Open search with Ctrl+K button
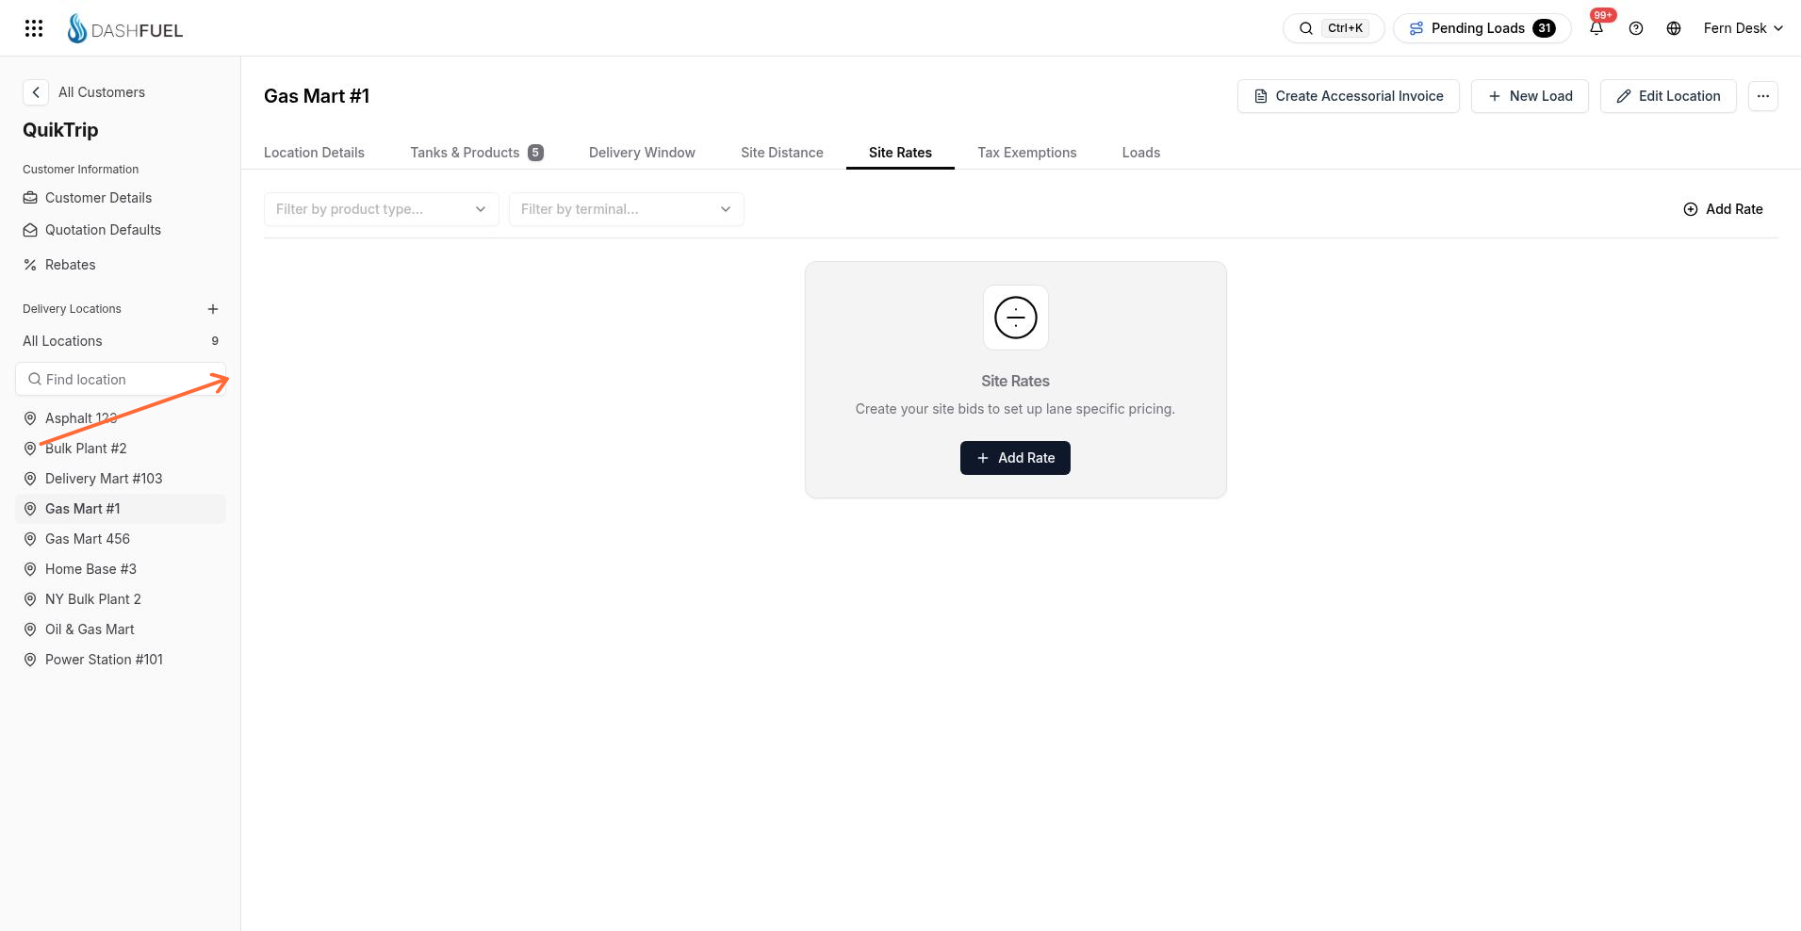 coord(1334,28)
